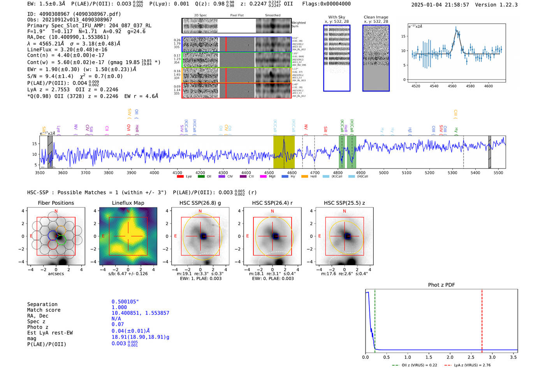Click the dashed vertical line near 5350
The height and width of the screenshot is (371, 545).
(x=463, y=152)
